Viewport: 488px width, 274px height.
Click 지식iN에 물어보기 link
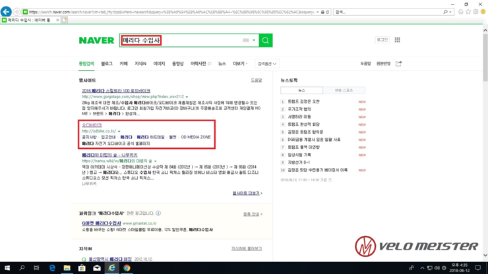pyautogui.click(x=247, y=248)
